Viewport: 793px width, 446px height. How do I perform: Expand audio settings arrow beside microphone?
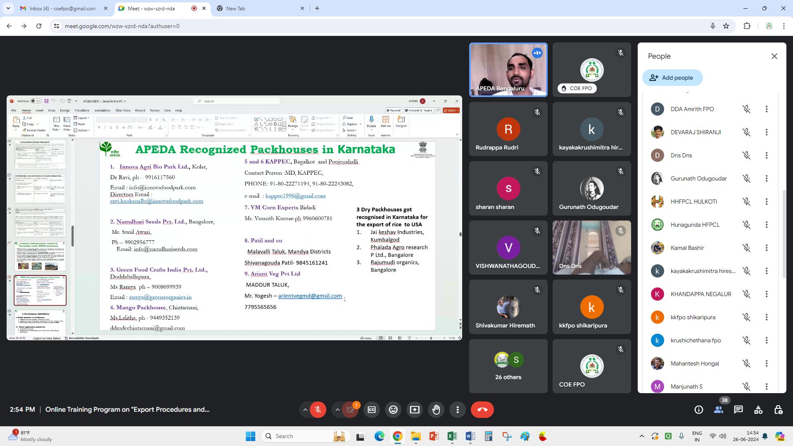coord(305,410)
